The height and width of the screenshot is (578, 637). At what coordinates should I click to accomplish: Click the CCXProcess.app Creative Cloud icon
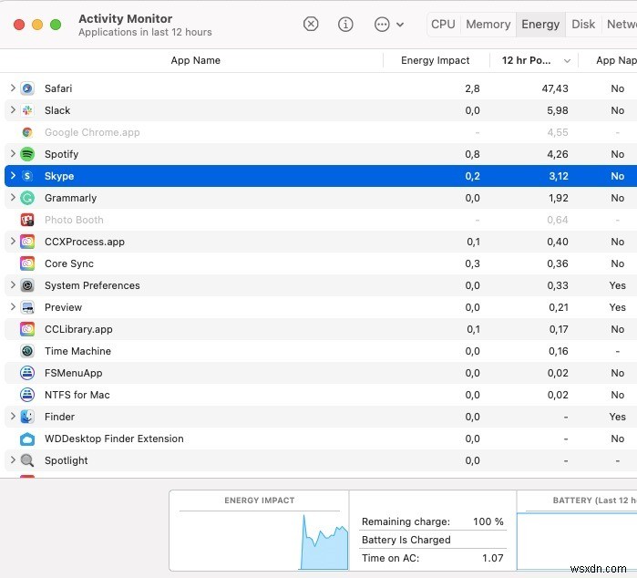(x=27, y=242)
